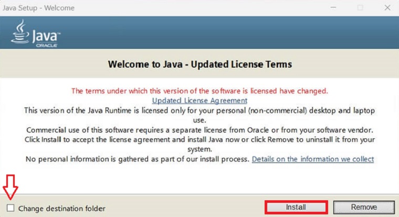Click the Remove button
This screenshot has height=217, width=399.
click(x=364, y=207)
